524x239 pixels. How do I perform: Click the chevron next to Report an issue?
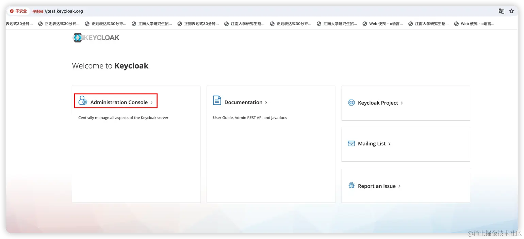tap(399, 186)
